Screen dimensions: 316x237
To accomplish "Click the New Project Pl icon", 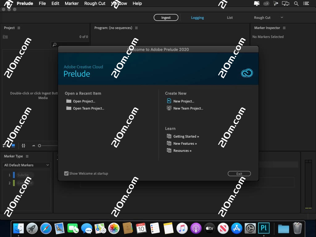I will [x=169, y=101].
